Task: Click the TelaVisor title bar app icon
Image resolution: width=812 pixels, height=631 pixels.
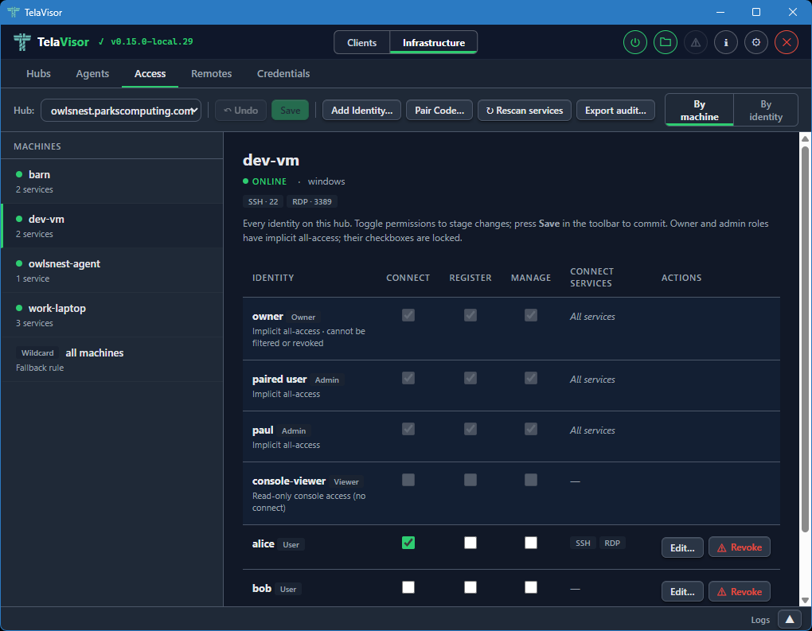Action: [14, 12]
